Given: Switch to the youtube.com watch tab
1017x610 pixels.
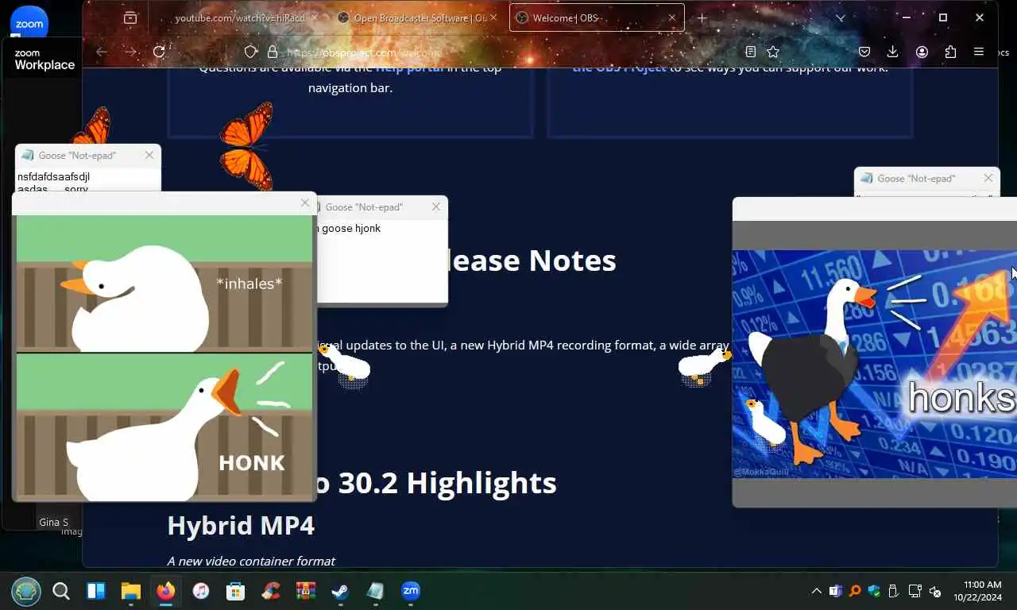Looking at the screenshot, I should point(238,17).
